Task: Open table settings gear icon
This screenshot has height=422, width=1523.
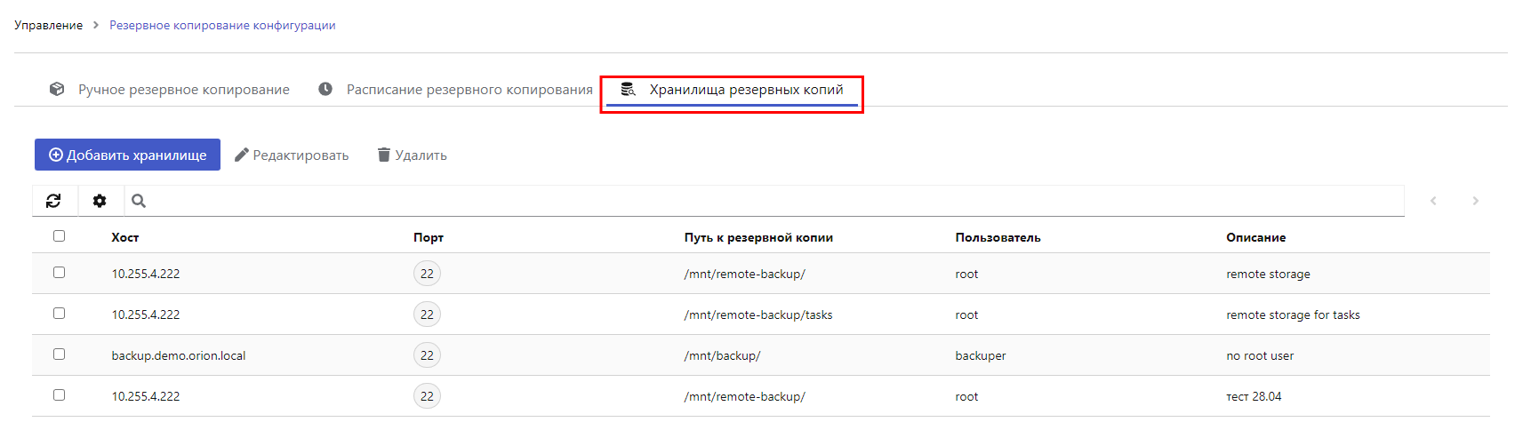Action: (x=100, y=201)
